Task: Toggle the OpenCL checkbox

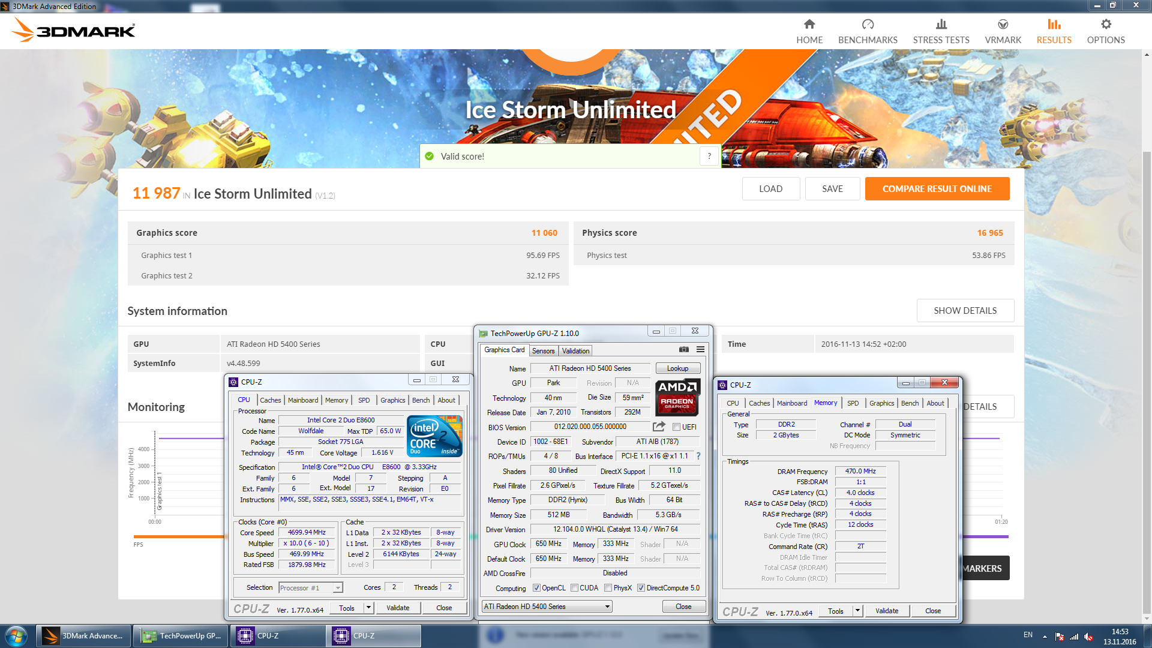Action: point(536,588)
